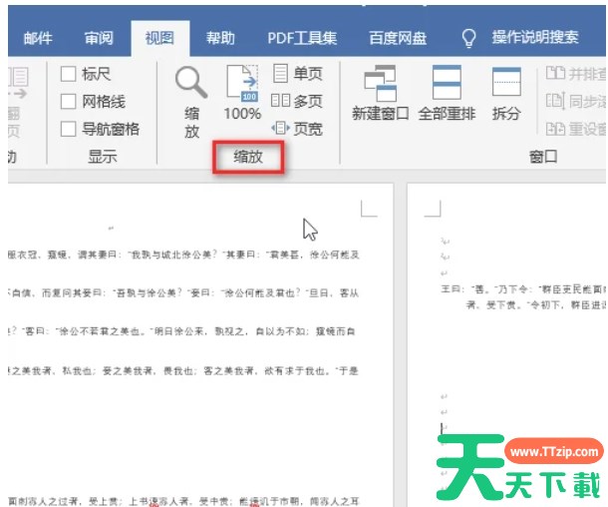Click the 操作说明搜索 search box
This screenshot has height=507, width=608.
(x=535, y=38)
